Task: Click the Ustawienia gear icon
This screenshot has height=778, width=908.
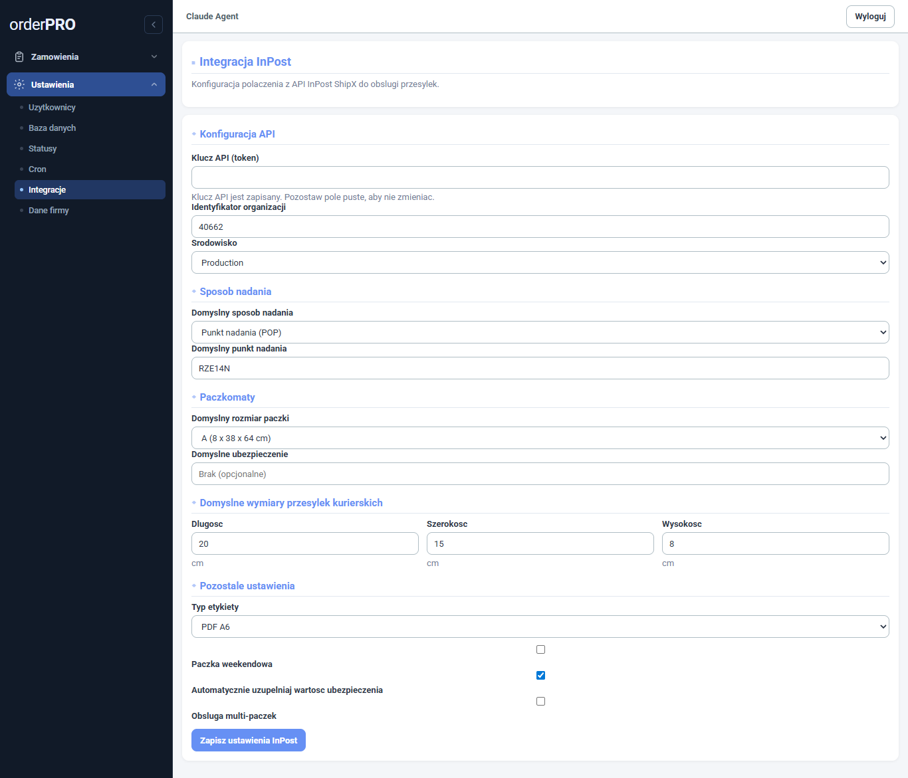Action: 19,84
